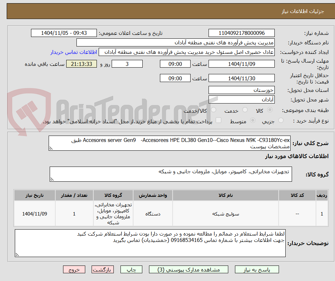Click the remaining days field showing 3
This screenshot has width=335, height=281.
pyautogui.click(x=127, y=64)
